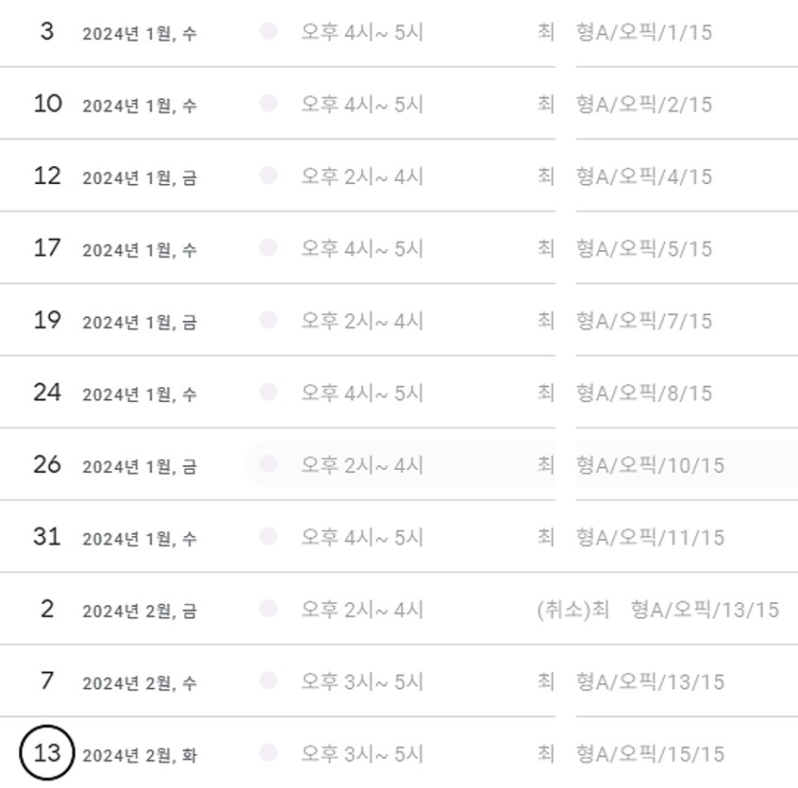Click the 오후 4시~ 5시 time on the January 31 row

pyautogui.click(x=362, y=537)
